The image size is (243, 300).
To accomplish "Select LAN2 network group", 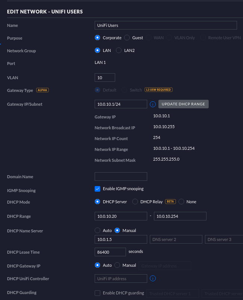I will click(x=119, y=50).
